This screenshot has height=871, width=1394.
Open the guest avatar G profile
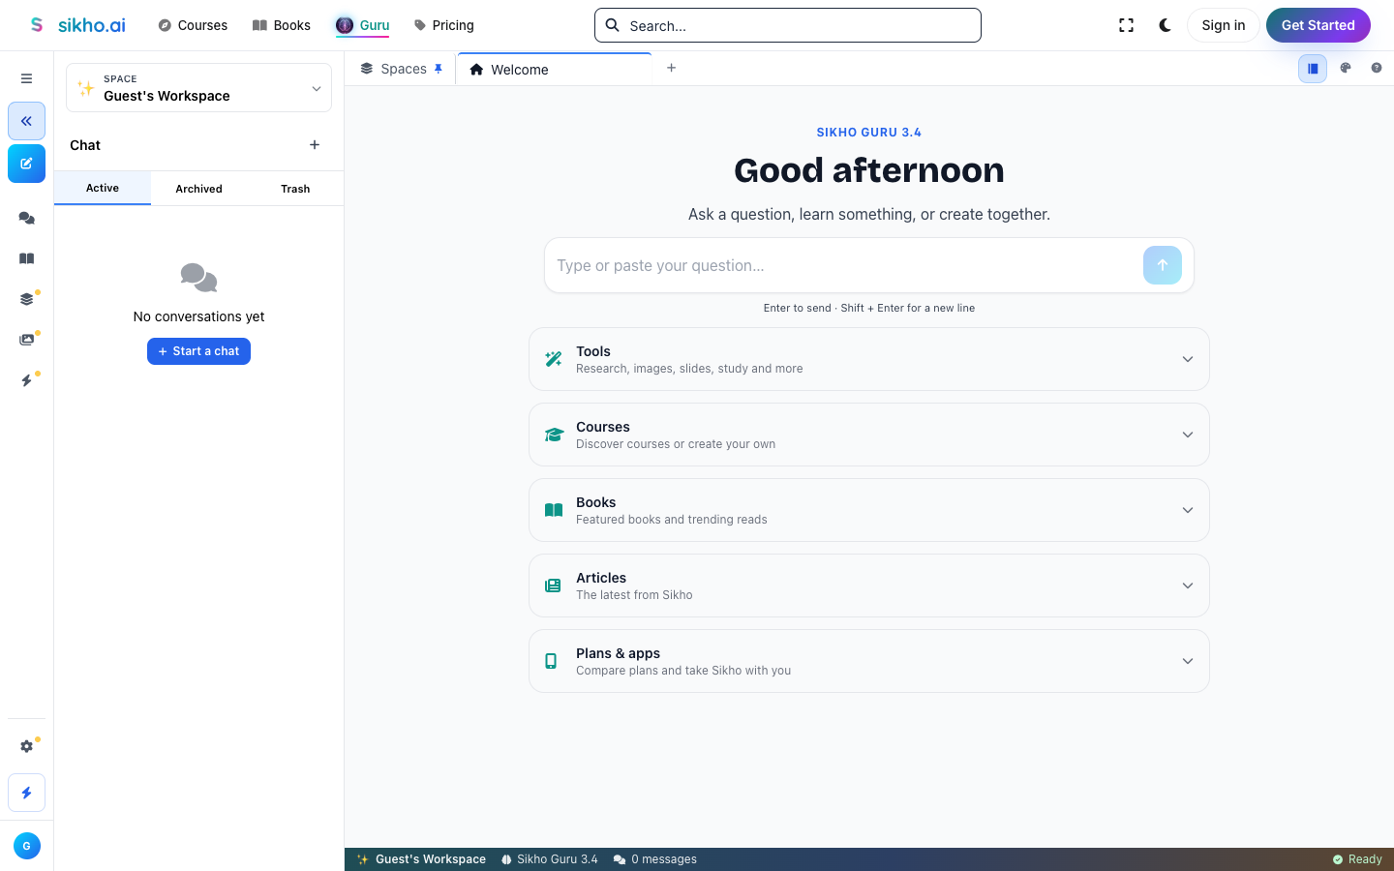tap(26, 846)
